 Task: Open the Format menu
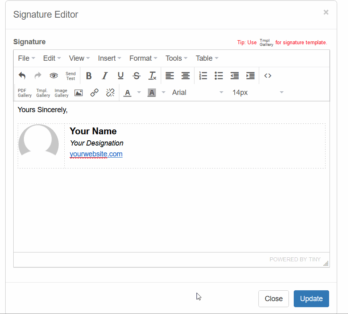pyautogui.click(x=143, y=58)
